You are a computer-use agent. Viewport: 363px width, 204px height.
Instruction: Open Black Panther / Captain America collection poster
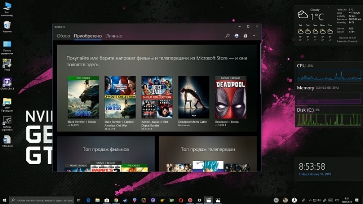click(x=120, y=97)
